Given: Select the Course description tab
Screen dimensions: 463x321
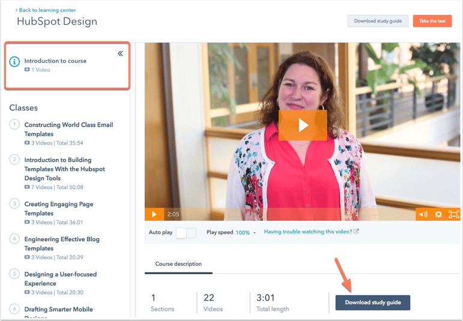Looking at the screenshot, I should point(178,264).
